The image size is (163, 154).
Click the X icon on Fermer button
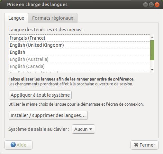(x=136, y=145)
